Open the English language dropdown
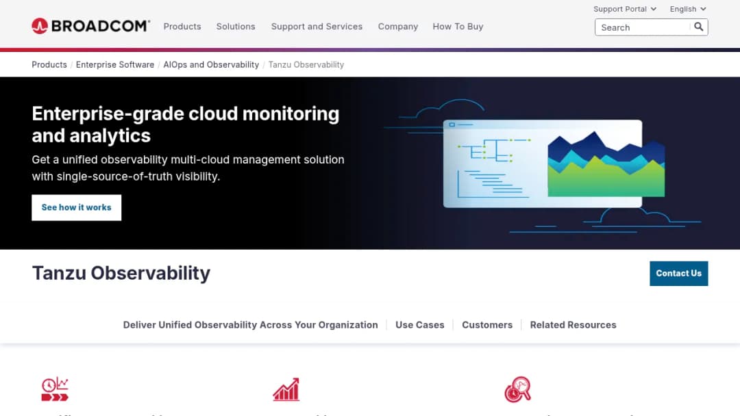Viewport: 740px width, 416px height. [x=688, y=9]
